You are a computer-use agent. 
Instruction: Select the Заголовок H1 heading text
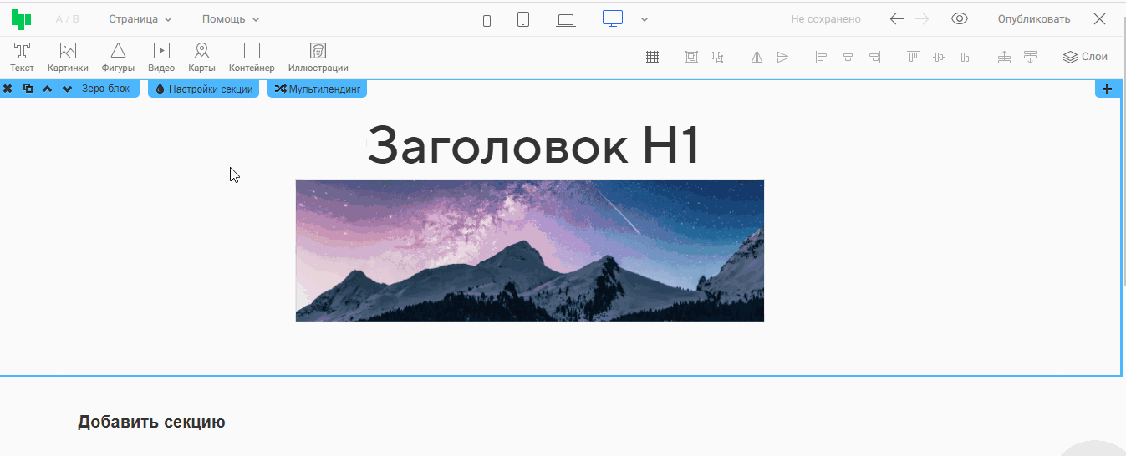pyautogui.click(x=532, y=144)
